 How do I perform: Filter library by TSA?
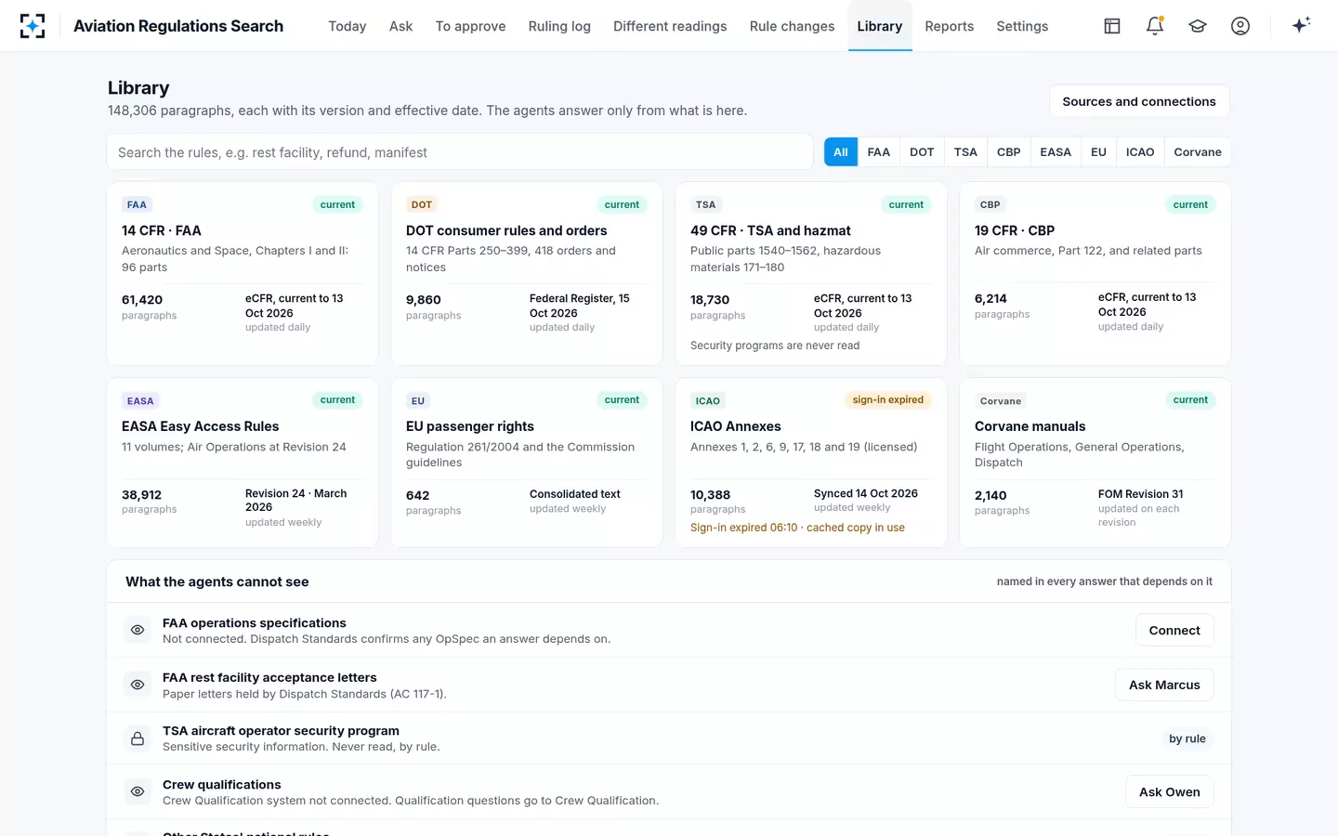coord(965,151)
